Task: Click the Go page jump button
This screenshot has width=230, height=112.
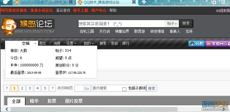Action: 87,88
